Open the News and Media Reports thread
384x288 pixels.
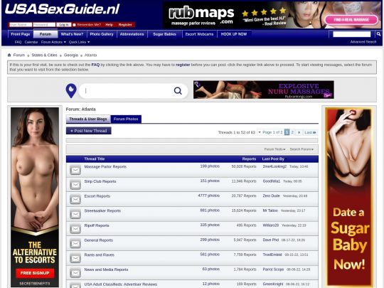click(x=106, y=270)
